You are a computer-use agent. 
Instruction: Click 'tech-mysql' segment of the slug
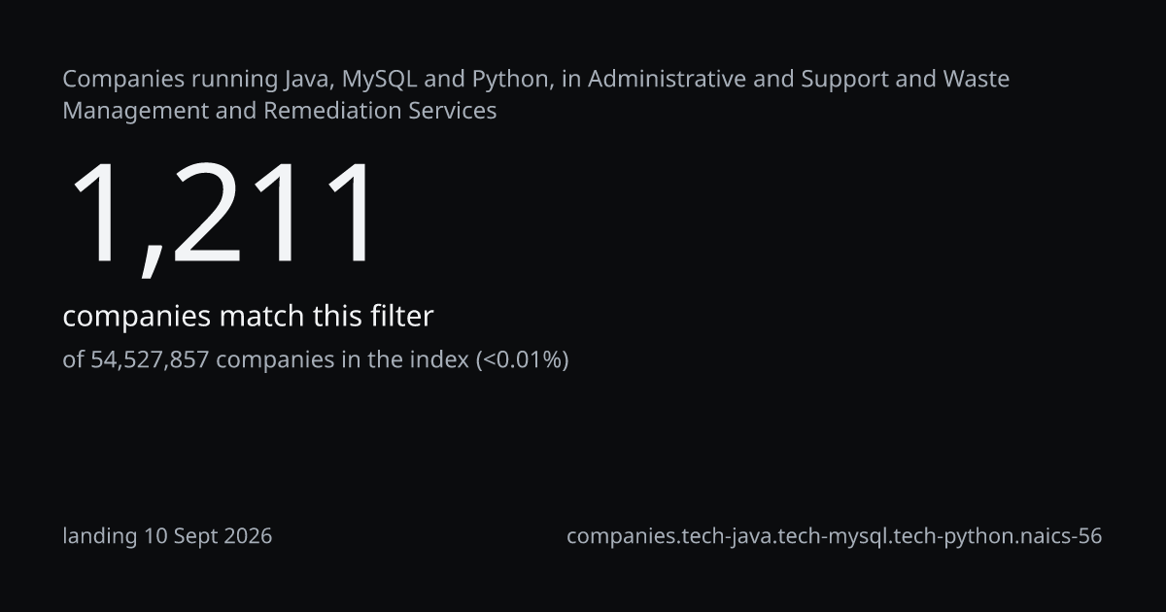(x=828, y=536)
